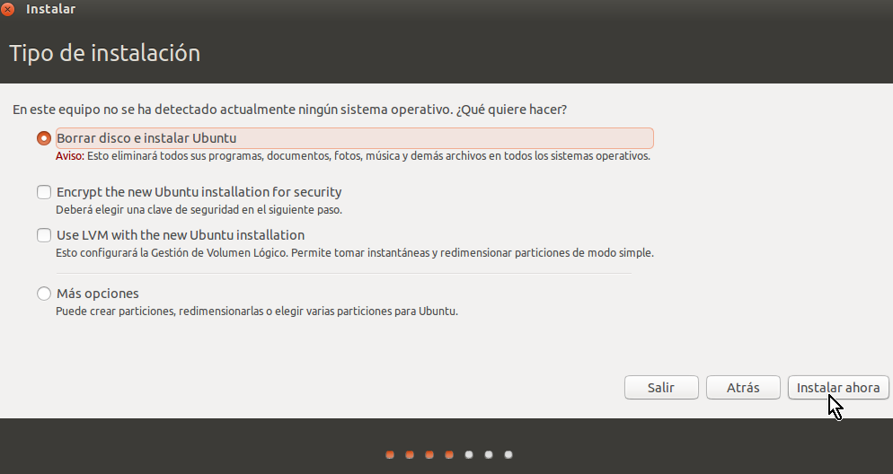Click "Esto configurará la Gestión de Volumen Lógico" text
The width and height of the screenshot is (893, 474).
(x=355, y=252)
